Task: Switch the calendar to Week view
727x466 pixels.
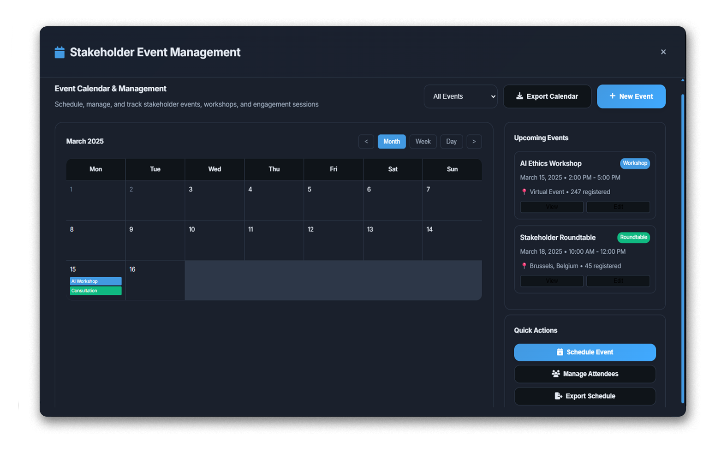Action: [423, 142]
